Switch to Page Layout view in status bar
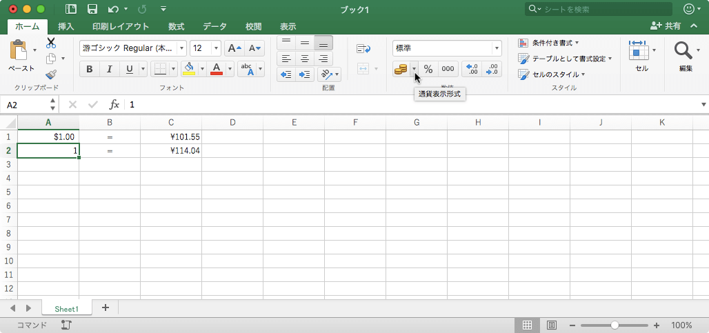This screenshot has height=333, width=709. (551, 325)
